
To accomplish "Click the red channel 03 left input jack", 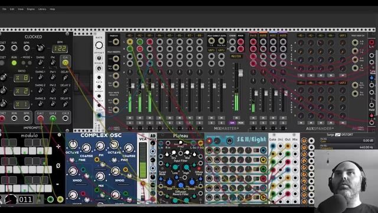I will 149,42.
